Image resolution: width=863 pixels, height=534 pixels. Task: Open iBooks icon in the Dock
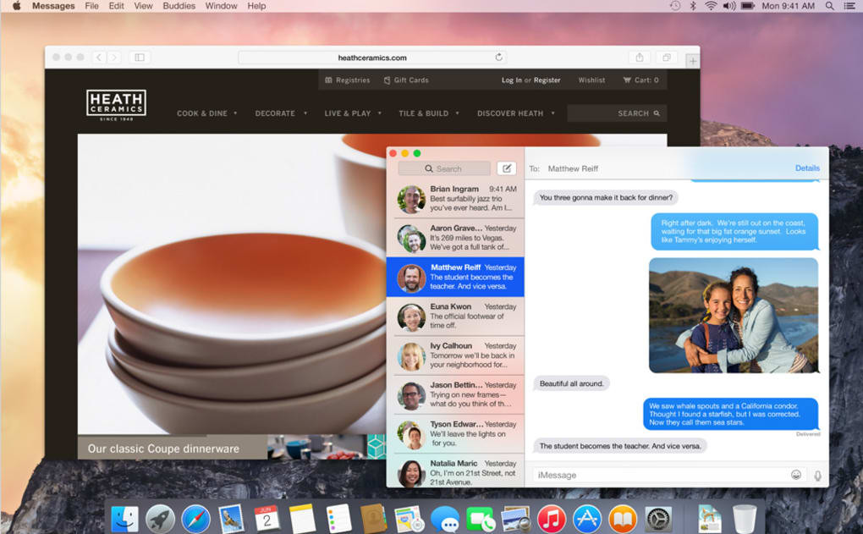pos(623,519)
